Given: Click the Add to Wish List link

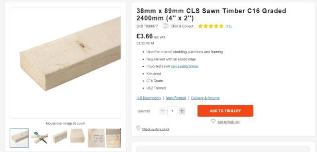Looking at the screenshot, I should click(x=228, y=122).
